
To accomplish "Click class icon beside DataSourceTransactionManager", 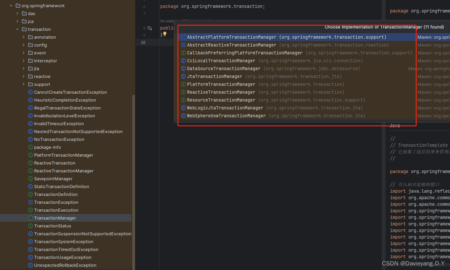I will [x=183, y=68].
